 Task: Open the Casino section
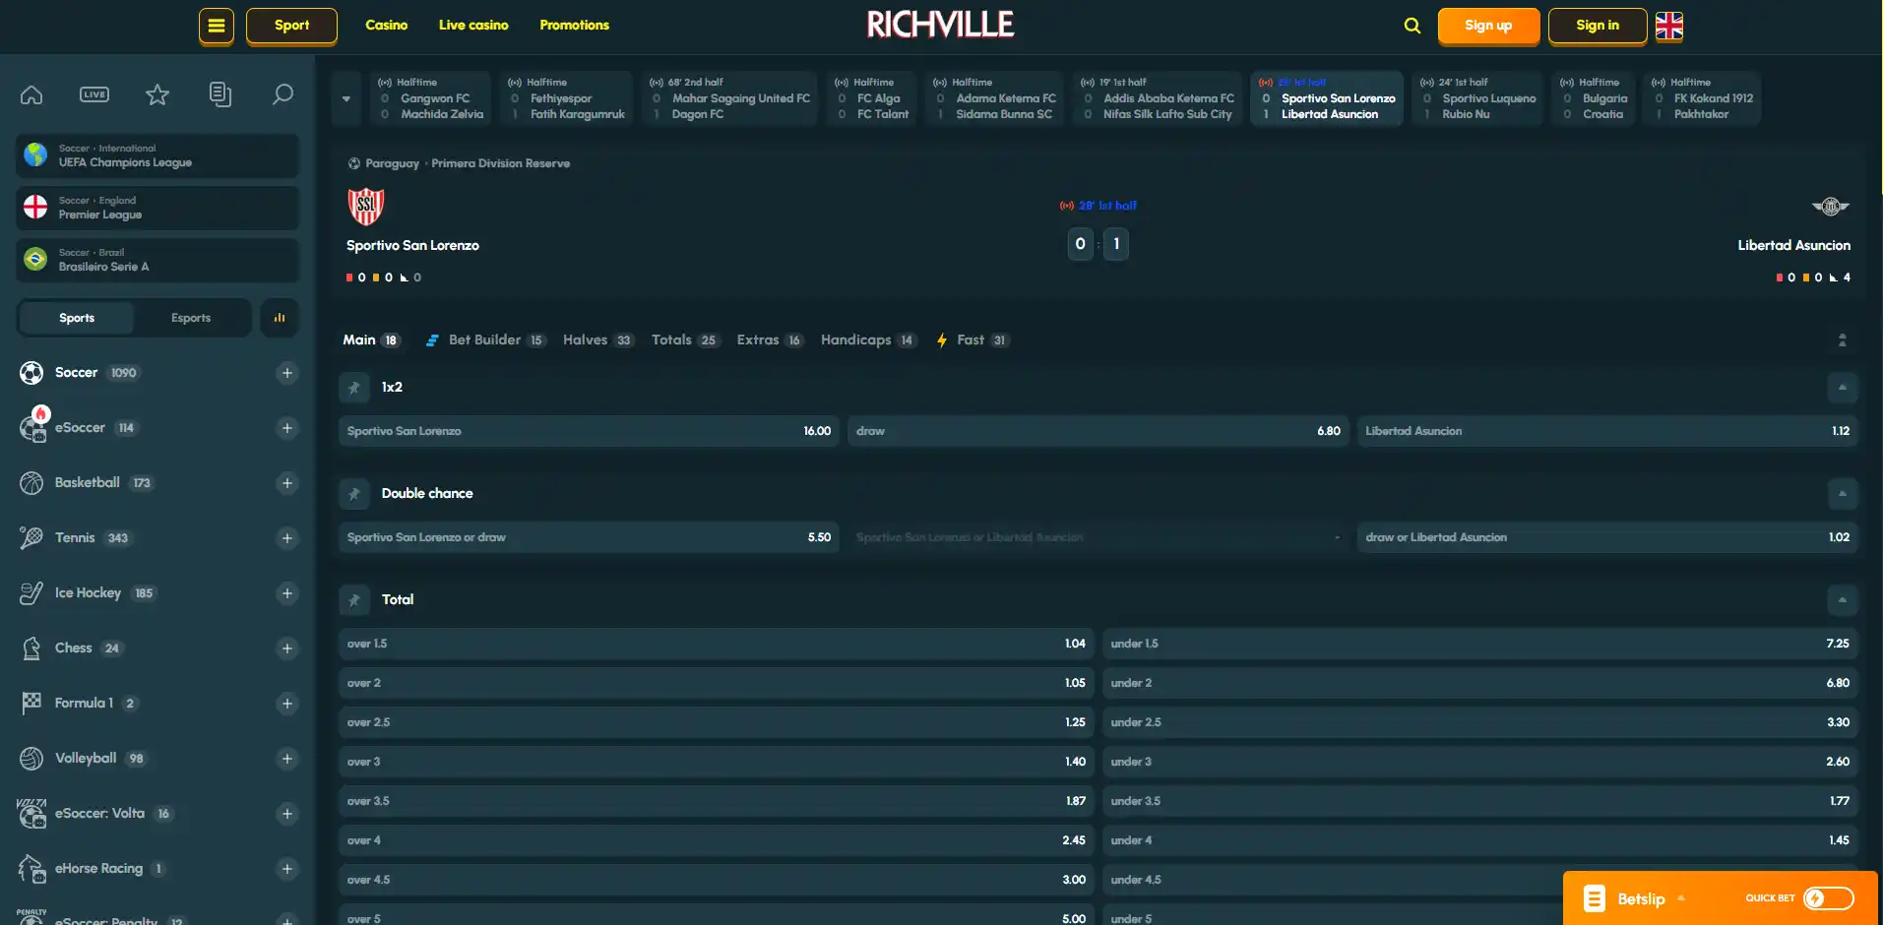point(386,26)
